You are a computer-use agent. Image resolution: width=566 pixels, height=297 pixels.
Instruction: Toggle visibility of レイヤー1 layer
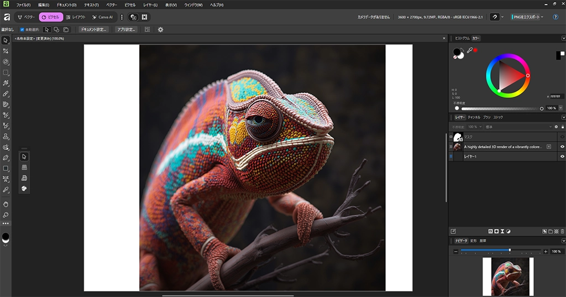click(x=562, y=157)
